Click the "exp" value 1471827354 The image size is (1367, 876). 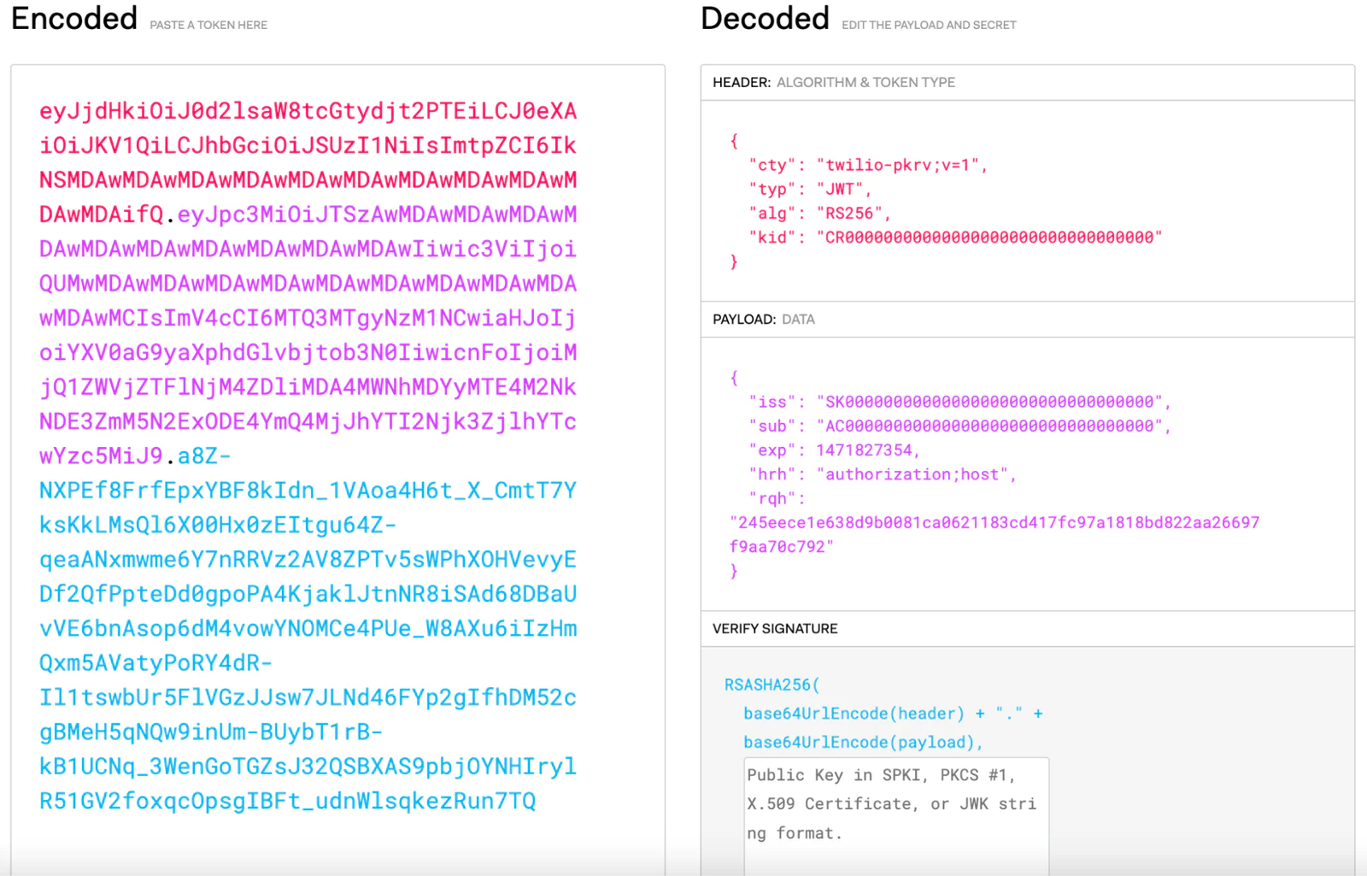[864, 450]
